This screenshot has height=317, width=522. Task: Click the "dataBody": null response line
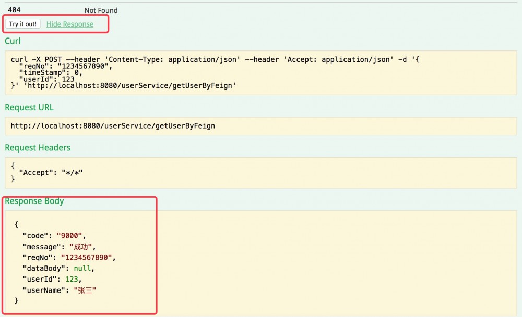point(57,268)
